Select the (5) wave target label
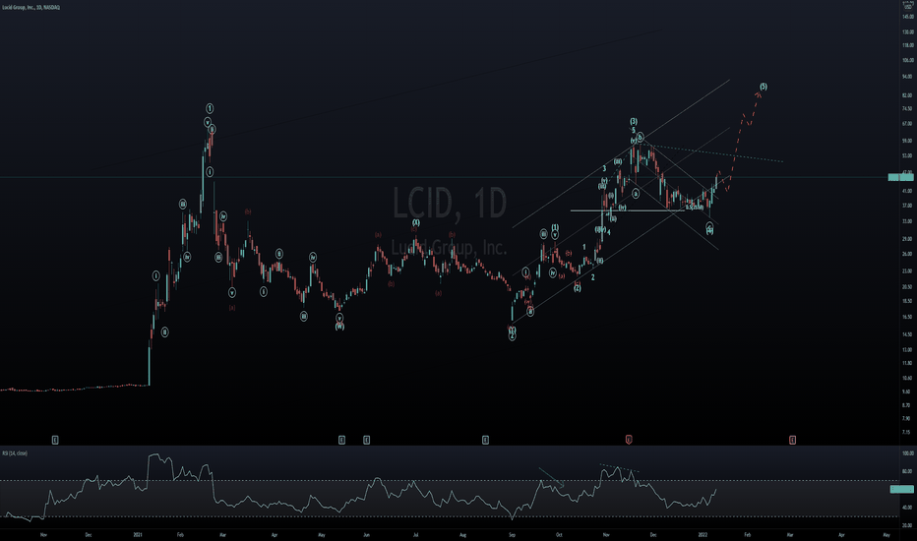 pyautogui.click(x=764, y=87)
